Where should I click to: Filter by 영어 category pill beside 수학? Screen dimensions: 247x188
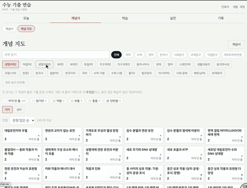(x=151, y=55)
